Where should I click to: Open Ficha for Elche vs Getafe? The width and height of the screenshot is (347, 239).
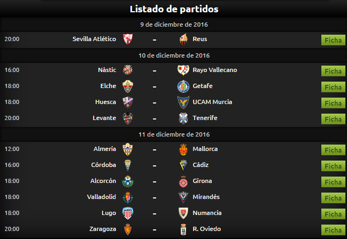click(x=333, y=87)
